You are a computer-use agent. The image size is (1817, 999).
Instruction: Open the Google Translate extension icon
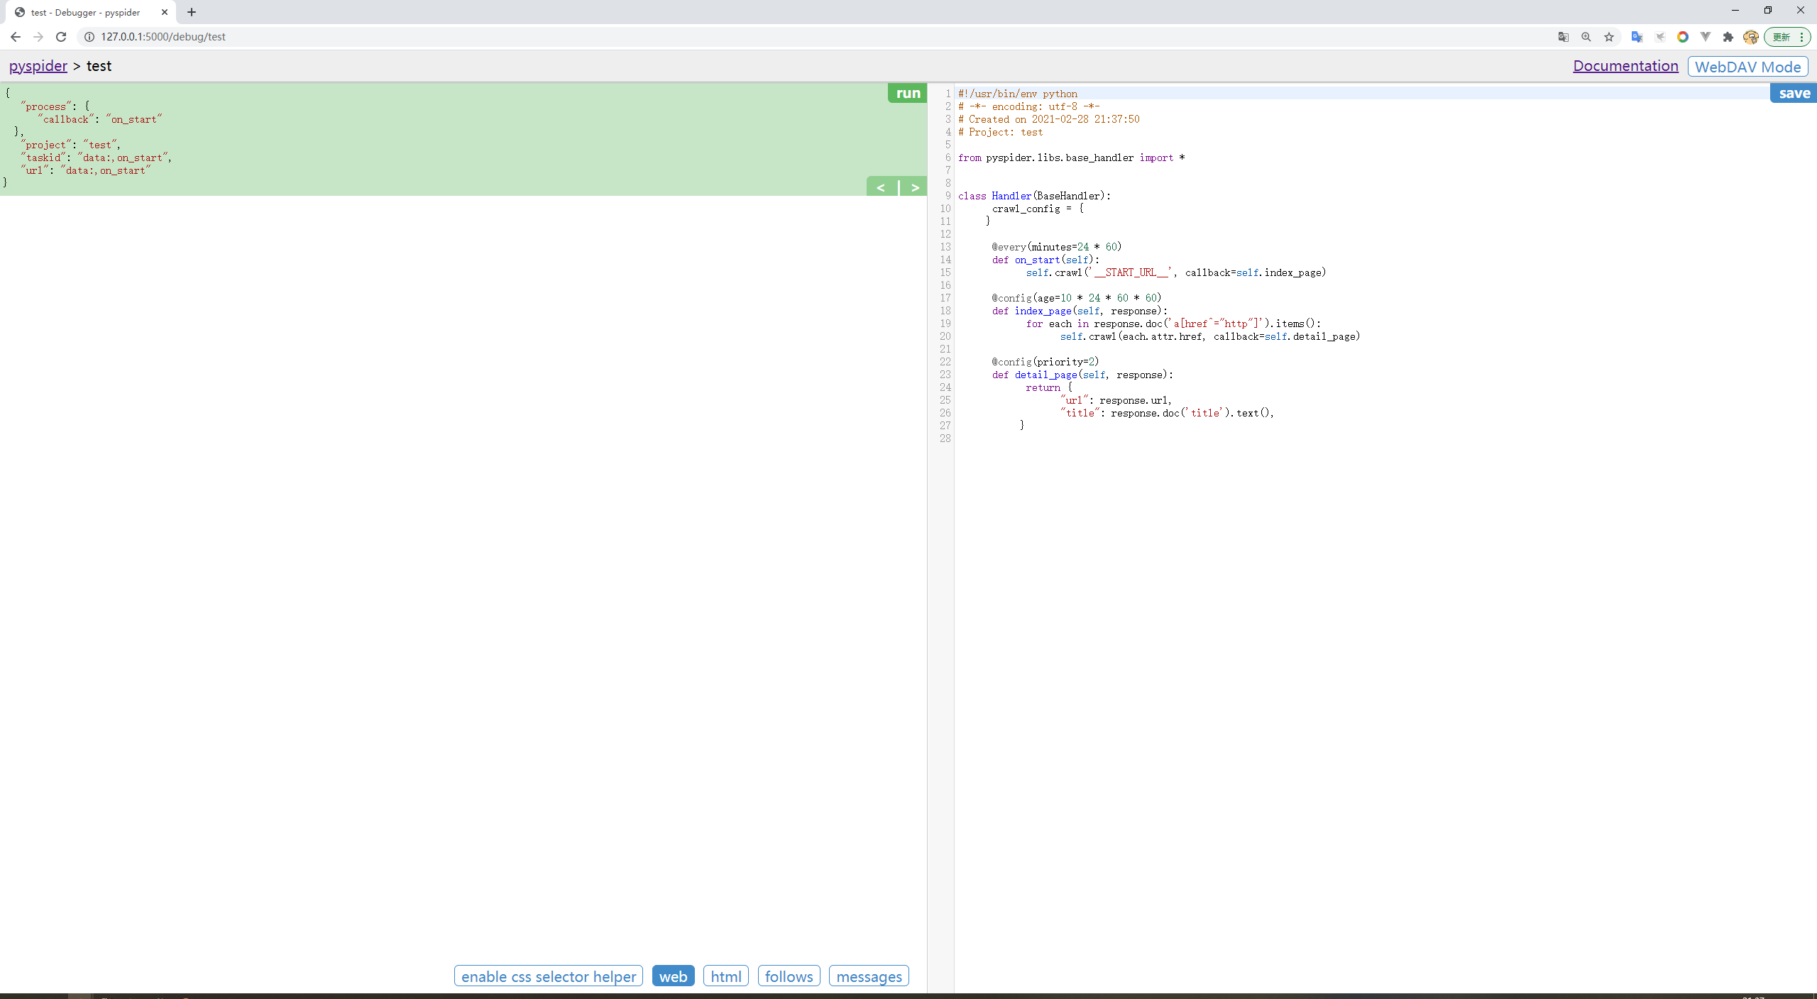click(1637, 37)
